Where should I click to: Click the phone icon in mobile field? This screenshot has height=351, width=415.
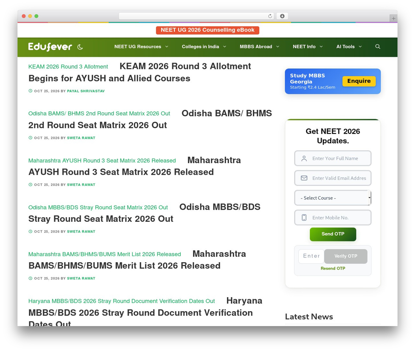(x=304, y=218)
